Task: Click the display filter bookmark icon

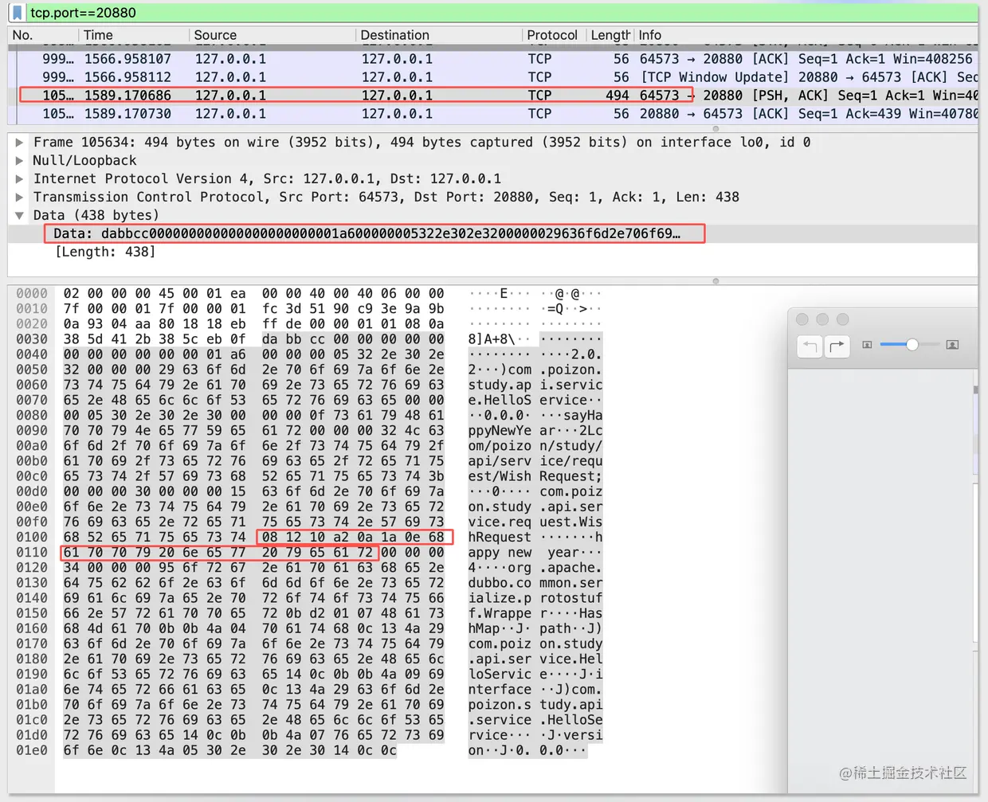Action: [18, 13]
